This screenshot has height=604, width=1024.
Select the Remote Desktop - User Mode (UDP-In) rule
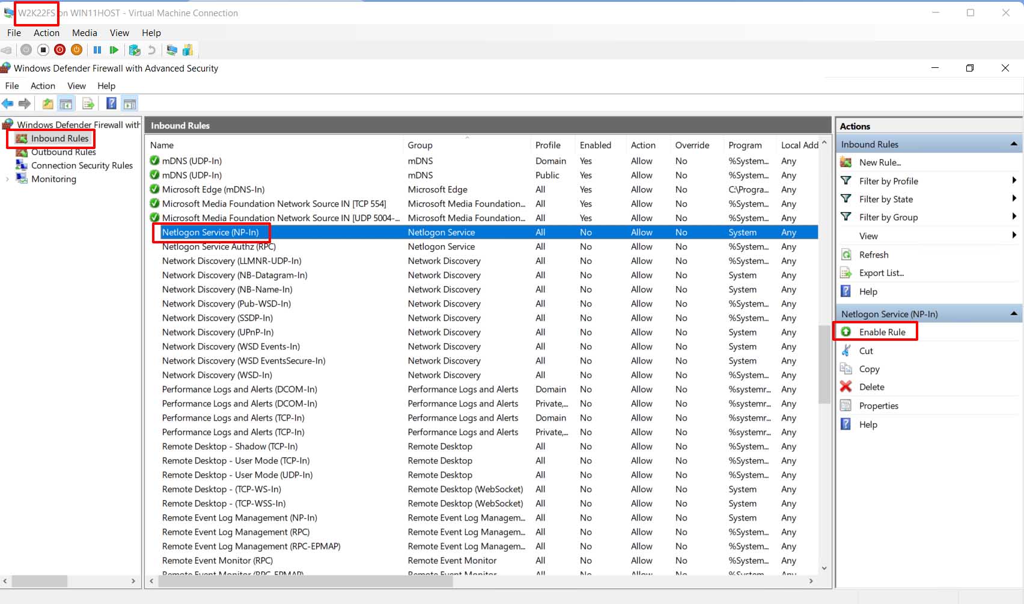(x=237, y=475)
